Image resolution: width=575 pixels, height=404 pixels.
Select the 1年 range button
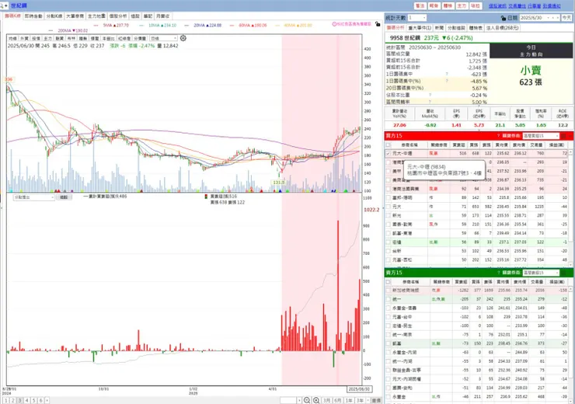(x=349, y=400)
